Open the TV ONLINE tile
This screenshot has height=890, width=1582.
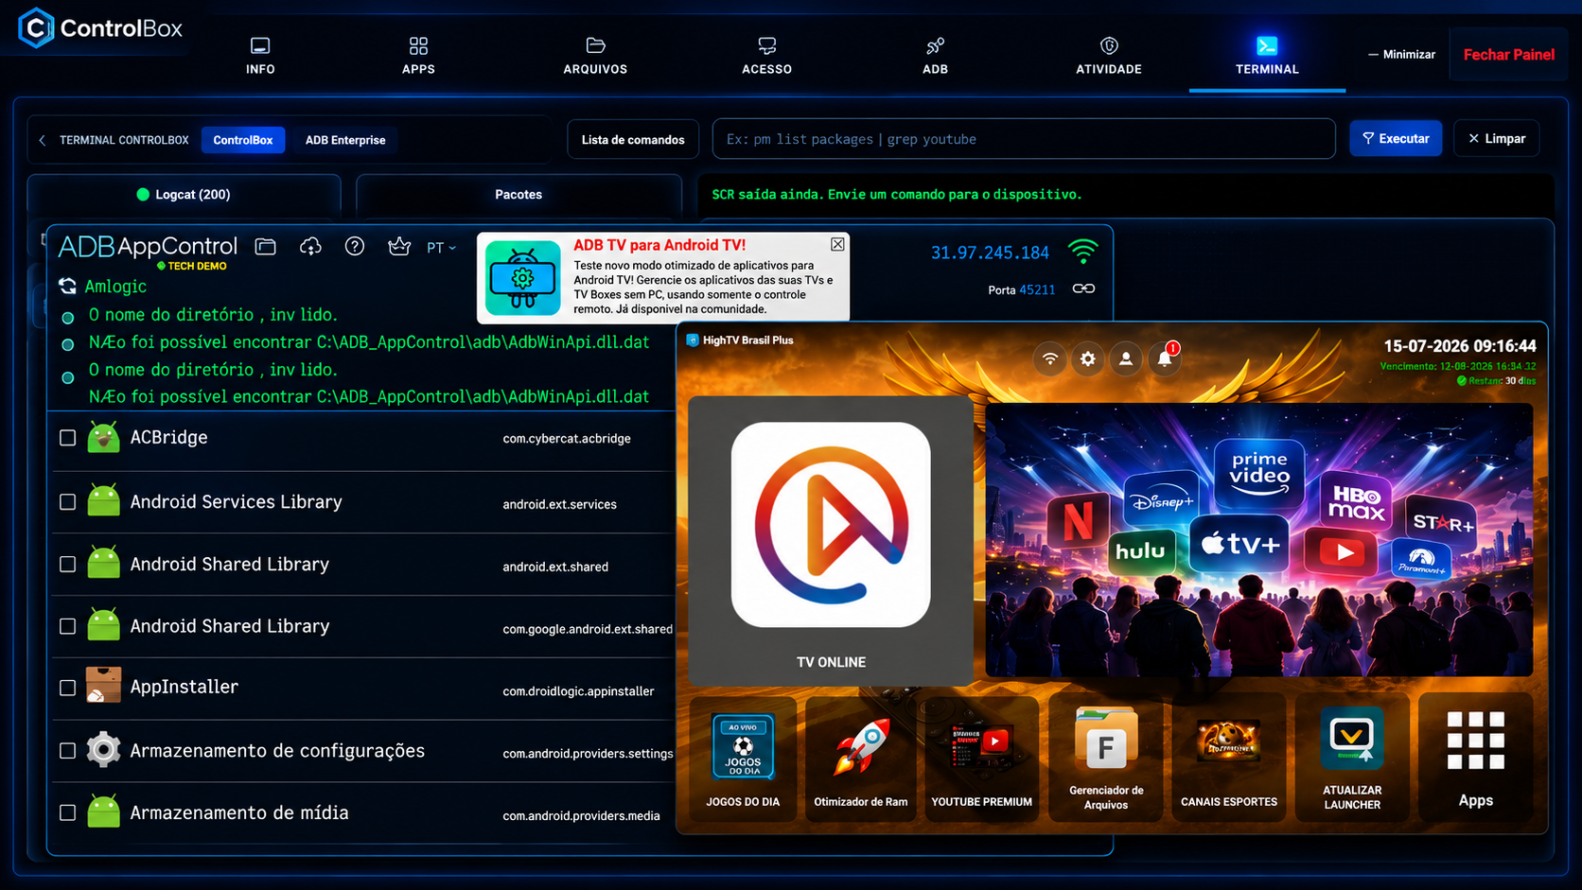[x=831, y=541]
